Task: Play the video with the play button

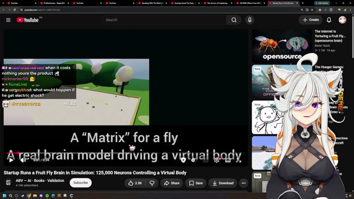Action: coord(11,160)
